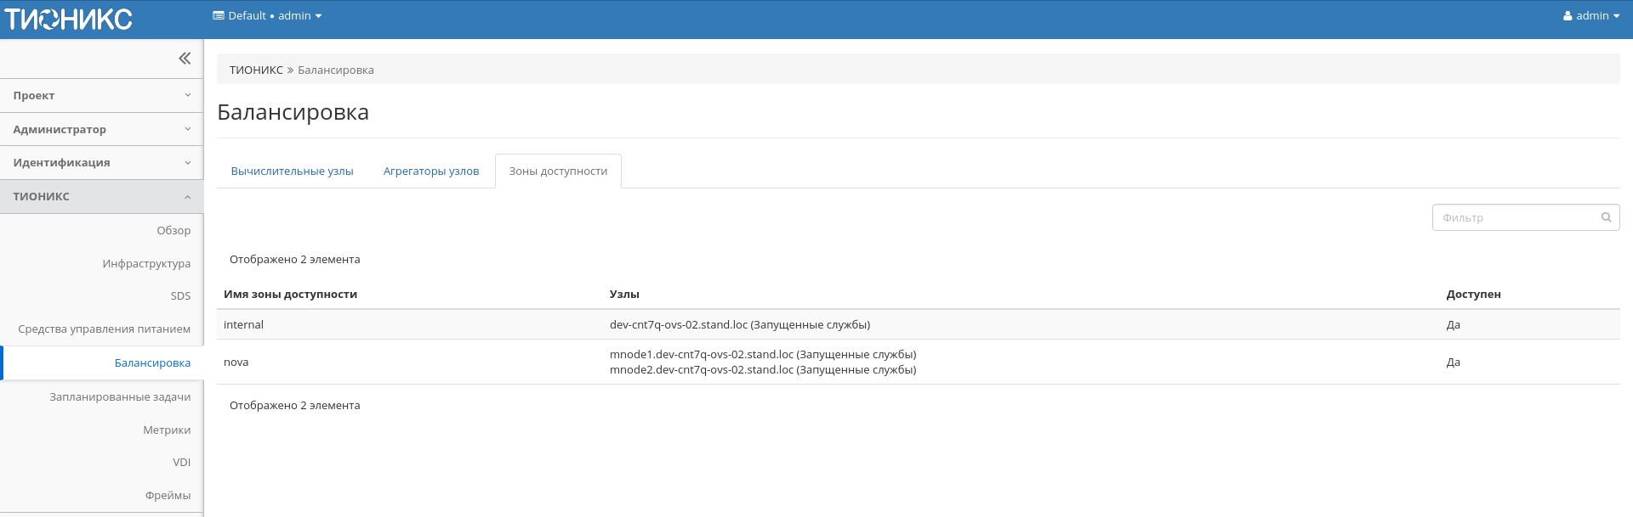
Task: Switch to Вычислительные узлы tab
Action: [292, 171]
